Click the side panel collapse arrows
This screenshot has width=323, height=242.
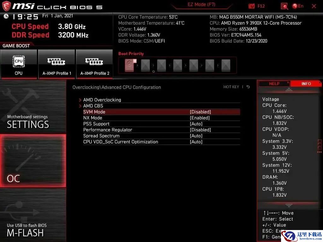click(x=320, y=152)
